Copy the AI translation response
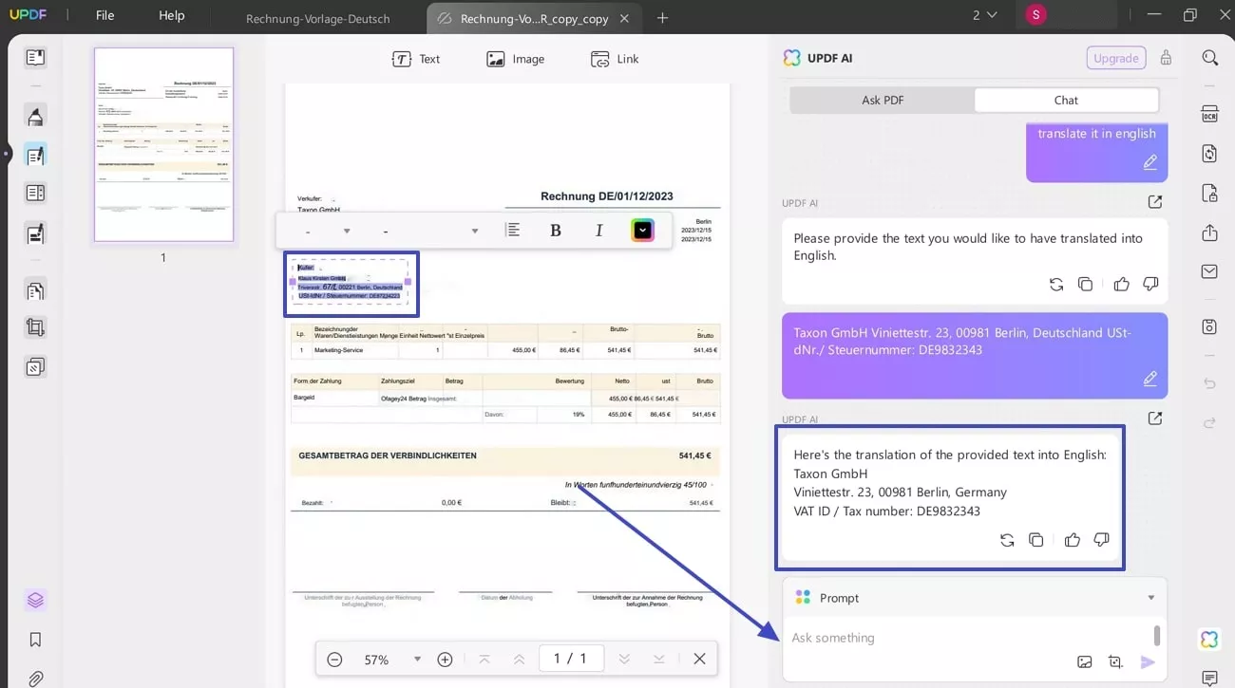The image size is (1235, 688). (1035, 539)
